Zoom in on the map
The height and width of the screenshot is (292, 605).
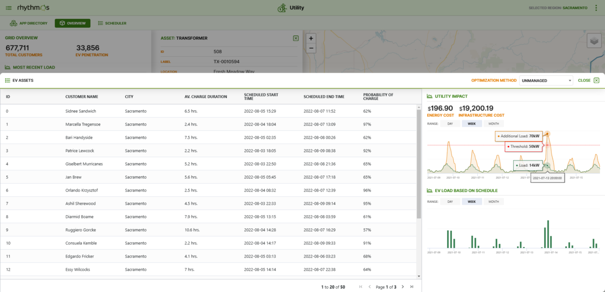click(311, 38)
